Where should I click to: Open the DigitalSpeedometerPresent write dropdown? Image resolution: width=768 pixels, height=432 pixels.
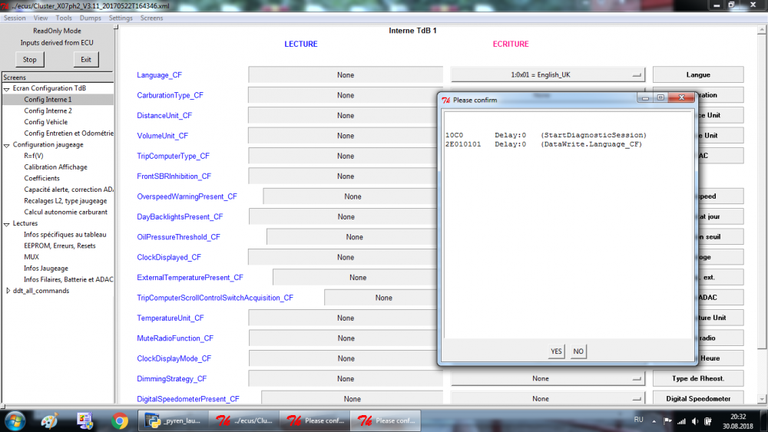(548, 399)
